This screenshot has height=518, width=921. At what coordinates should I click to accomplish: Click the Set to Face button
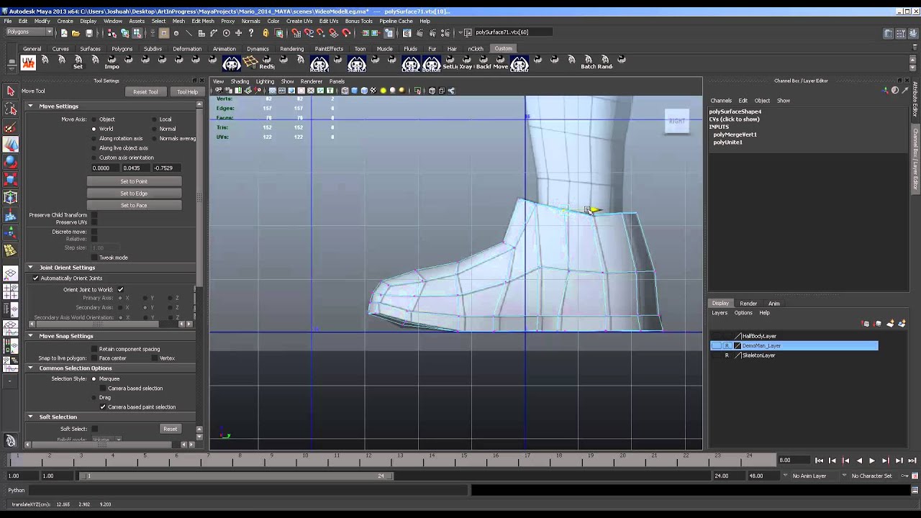click(x=134, y=205)
